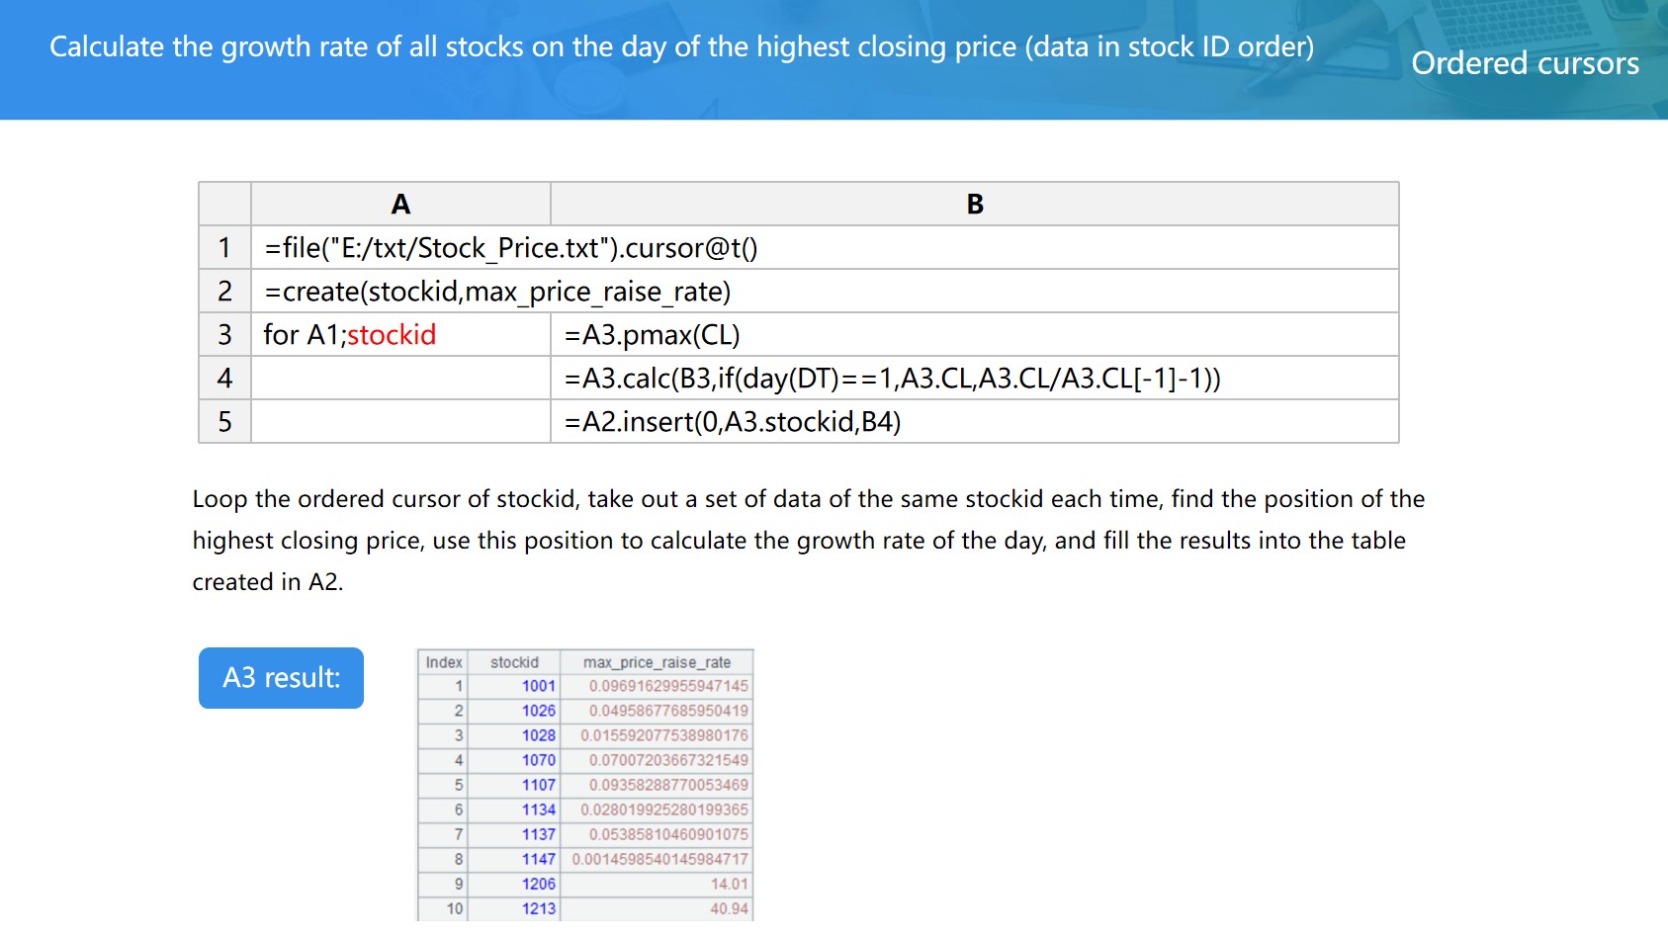1668x938 pixels.
Task: Click row number 1 header in the grid
Action: [224, 248]
